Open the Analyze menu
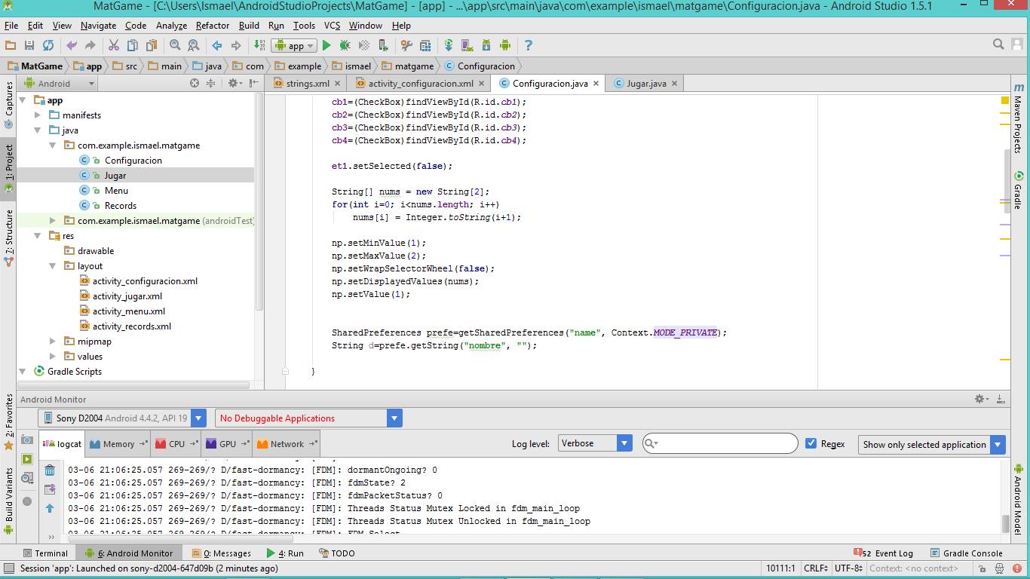This screenshot has height=579, width=1030. (x=171, y=26)
